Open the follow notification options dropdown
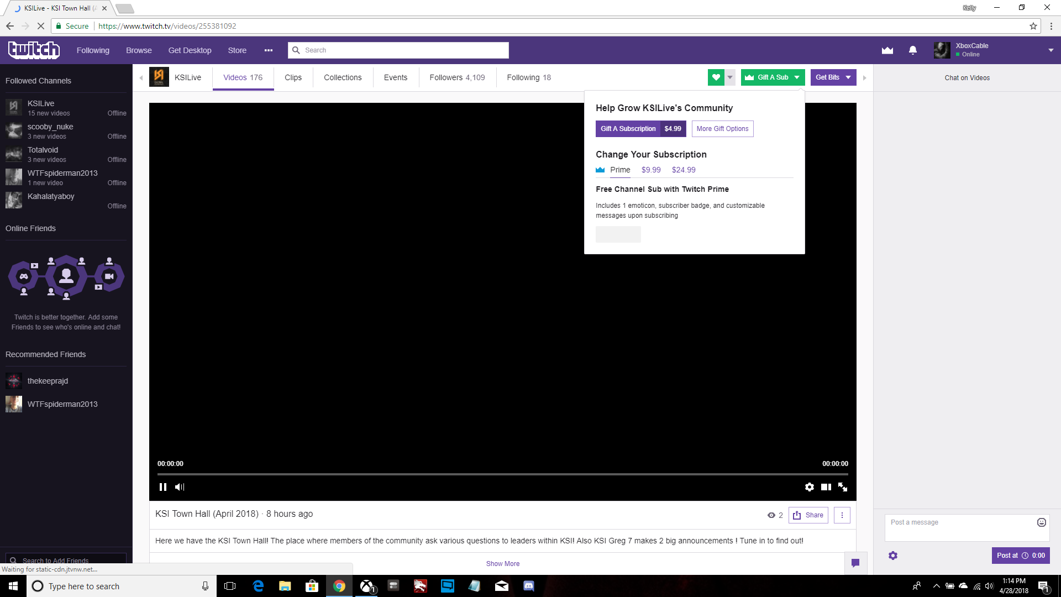 730,77
